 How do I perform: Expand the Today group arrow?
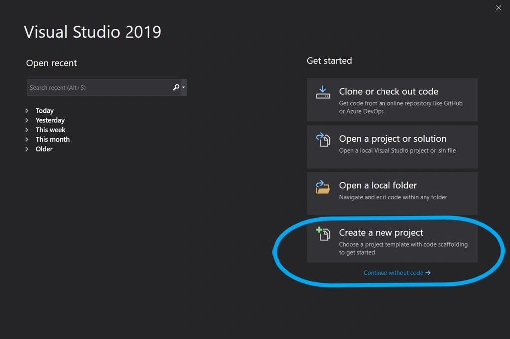(27, 111)
